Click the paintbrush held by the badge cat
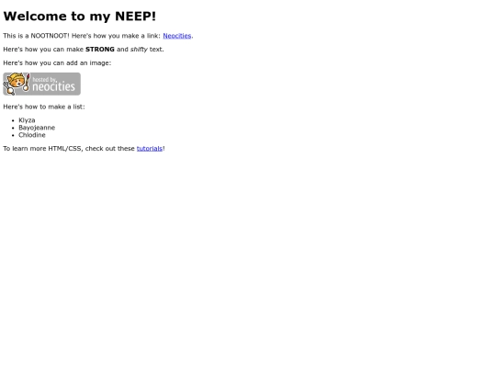 28,83
